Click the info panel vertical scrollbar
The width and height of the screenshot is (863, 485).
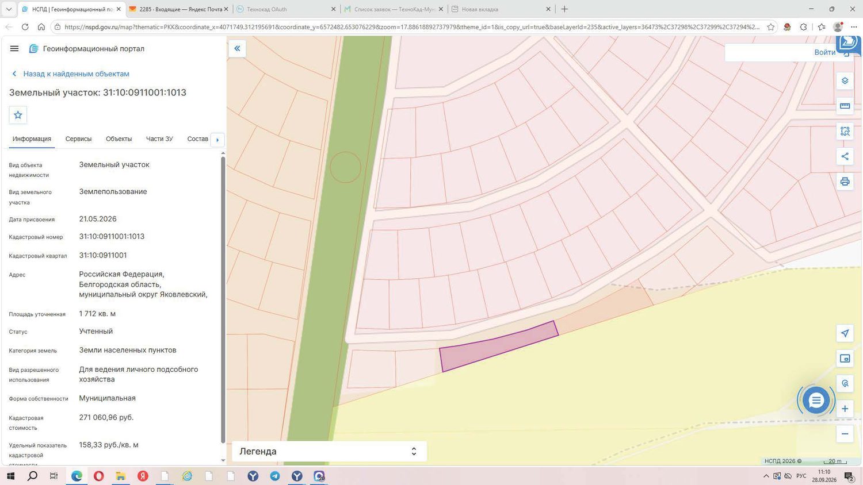click(223, 299)
